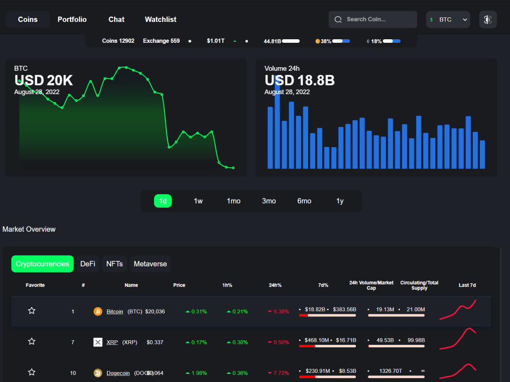Click Bitcoin's $20,036 price
510x382 pixels.
(x=155, y=312)
